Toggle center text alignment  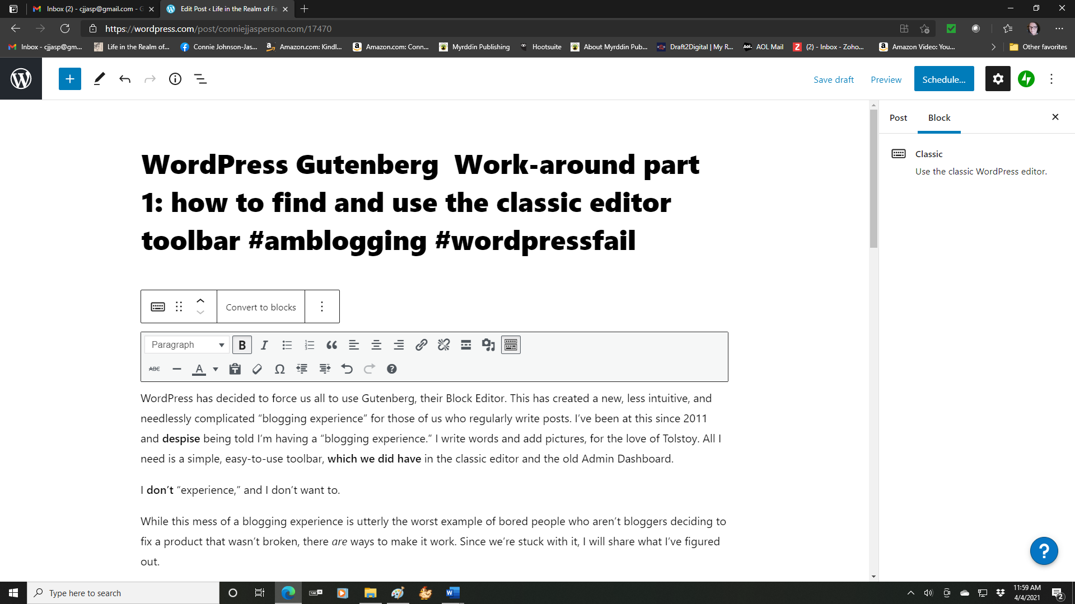pos(376,345)
